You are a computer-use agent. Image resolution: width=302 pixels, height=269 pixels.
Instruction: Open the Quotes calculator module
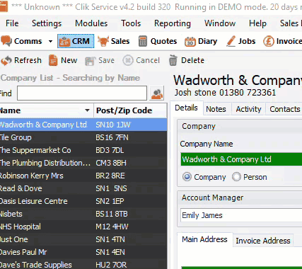pyautogui.click(x=158, y=41)
